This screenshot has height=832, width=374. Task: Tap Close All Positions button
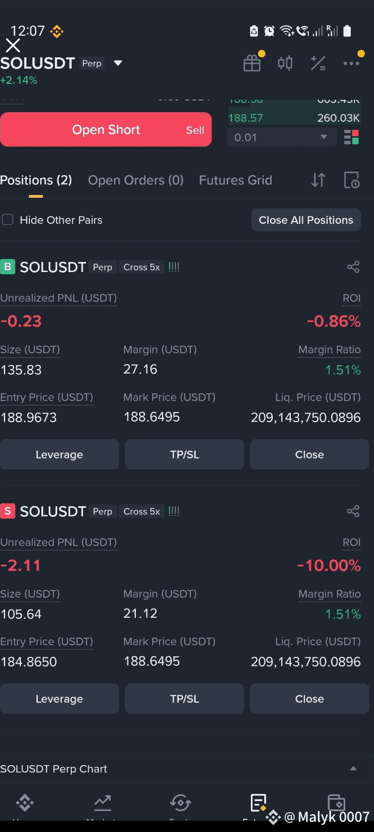pos(306,220)
